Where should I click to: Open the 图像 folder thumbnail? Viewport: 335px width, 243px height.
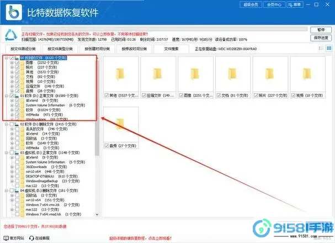pos(196,74)
